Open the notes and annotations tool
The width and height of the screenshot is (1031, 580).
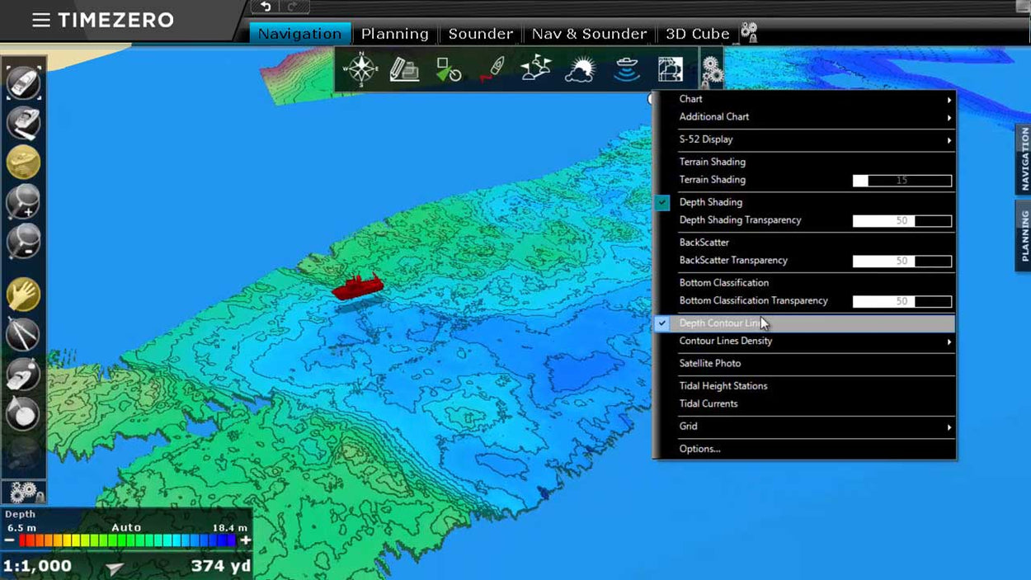click(x=403, y=69)
